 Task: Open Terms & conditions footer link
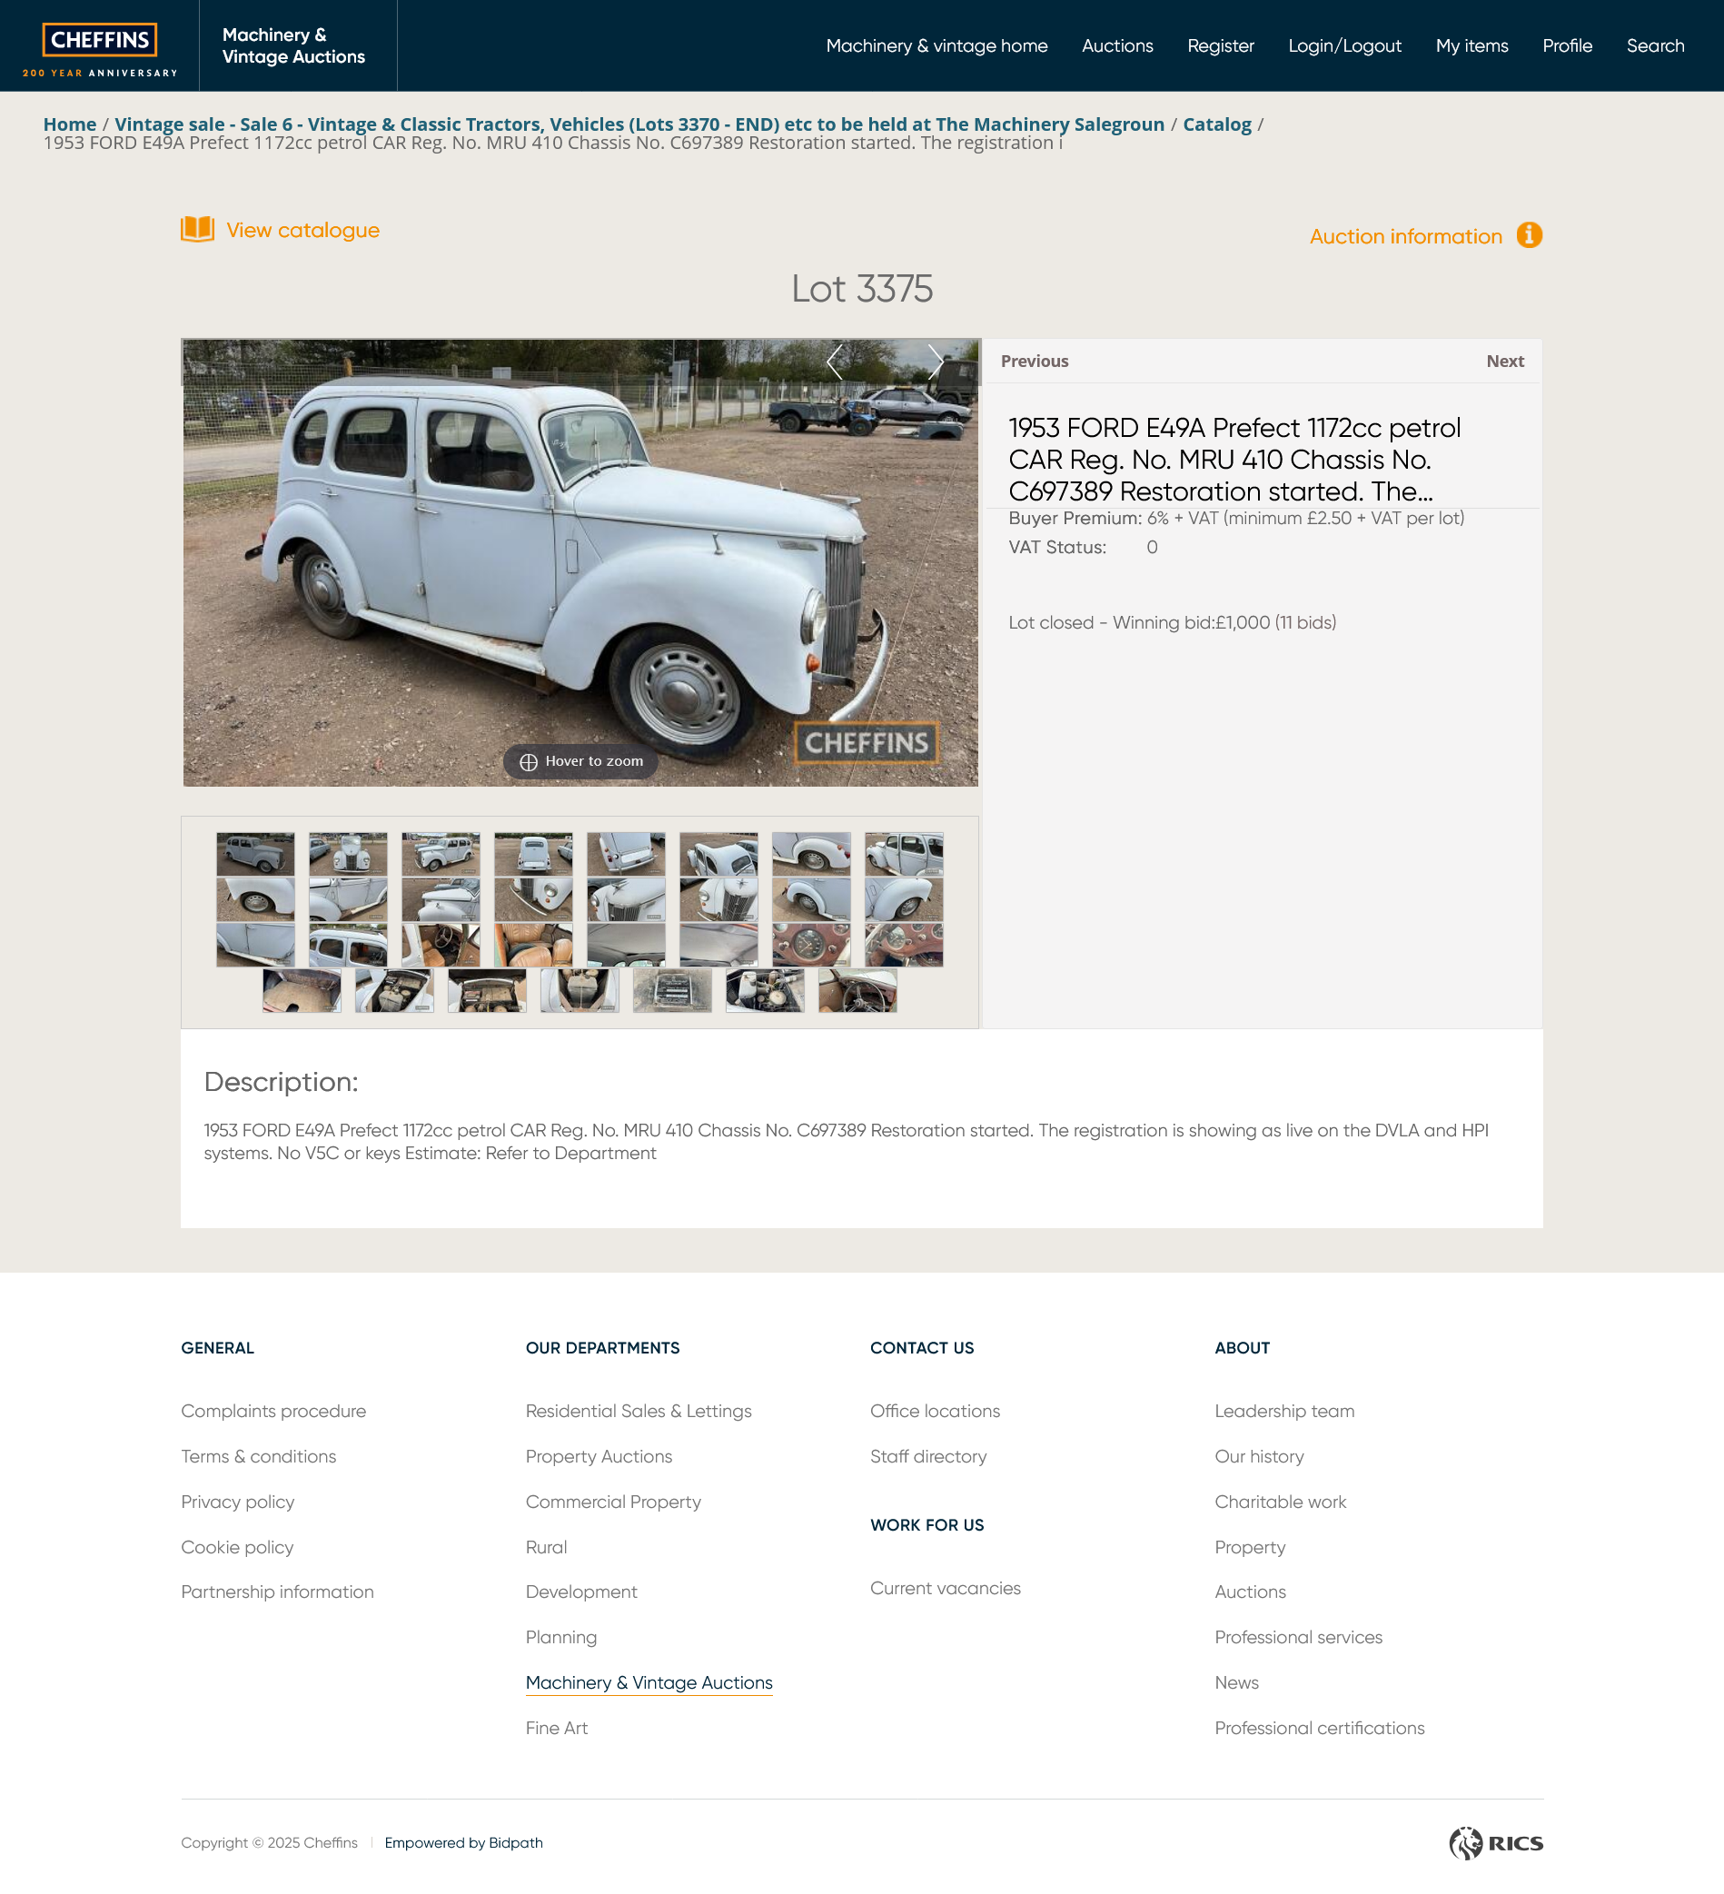point(258,1456)
